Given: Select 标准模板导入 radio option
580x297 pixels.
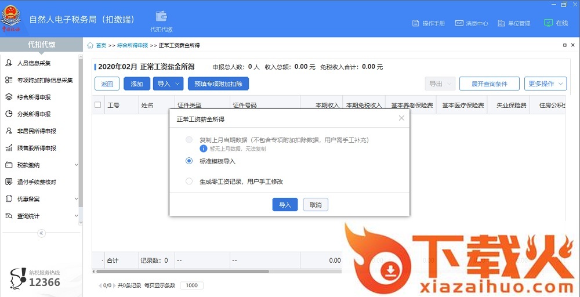Looking at the screenshot, I should (189, 161).
